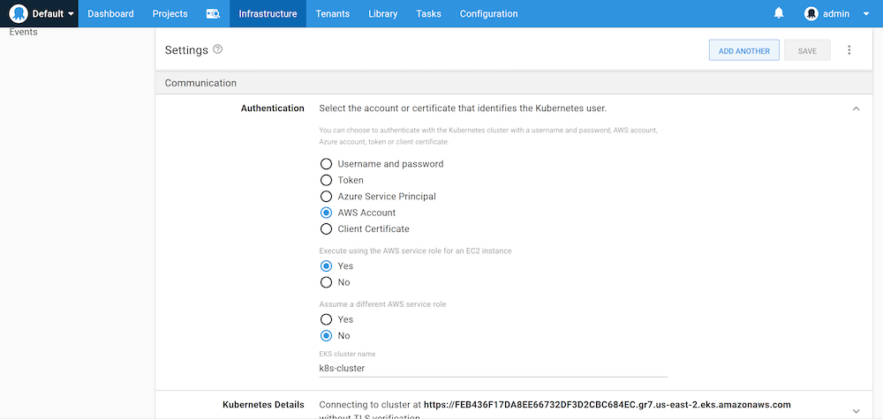Go to the Infrastructure tab
The width and height of the screenshot is (883, 419).
click(268, 14)
